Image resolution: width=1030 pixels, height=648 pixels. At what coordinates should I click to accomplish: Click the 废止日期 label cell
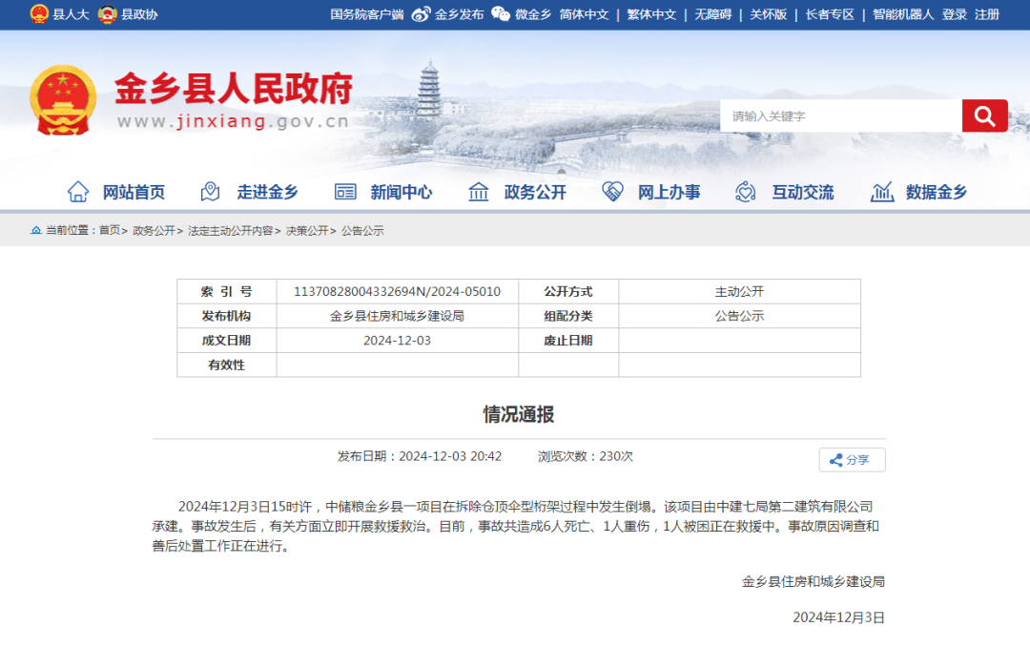pos(568,341)
